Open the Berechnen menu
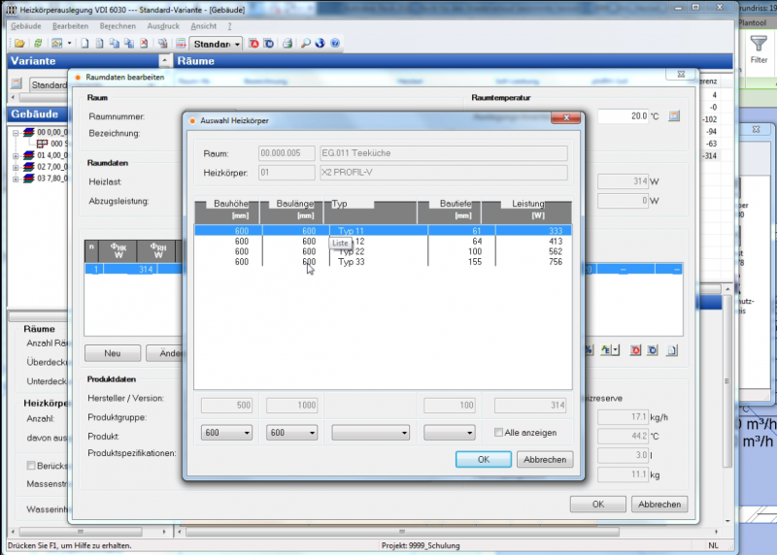The height and width of the screenshot is (555, 777). (x=116, y=26)
